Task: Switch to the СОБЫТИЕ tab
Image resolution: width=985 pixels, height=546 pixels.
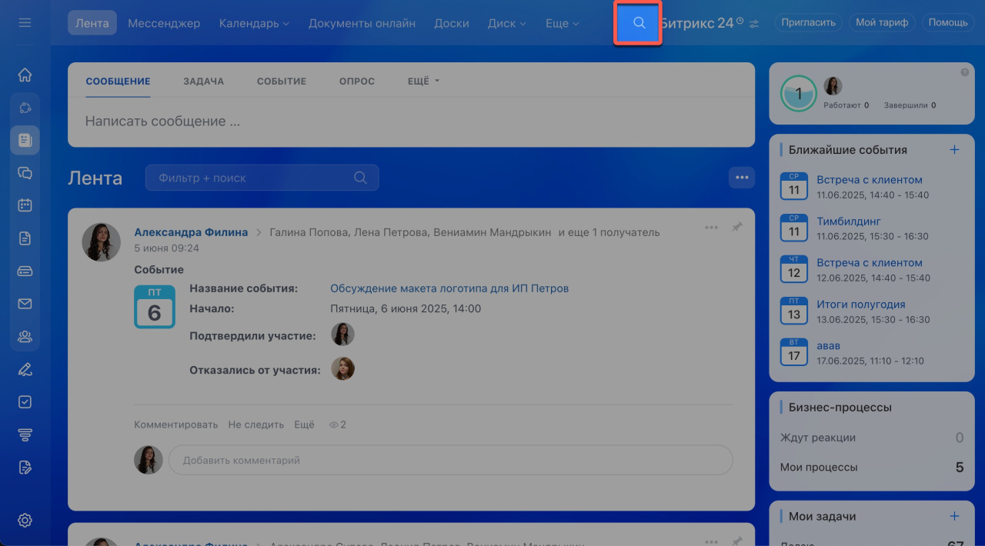Action: point(282,81)
